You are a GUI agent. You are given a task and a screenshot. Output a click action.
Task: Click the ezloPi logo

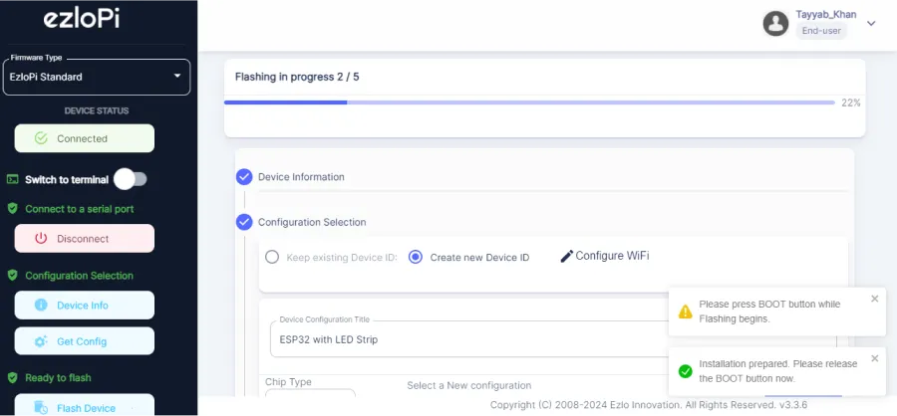(82, 19)
